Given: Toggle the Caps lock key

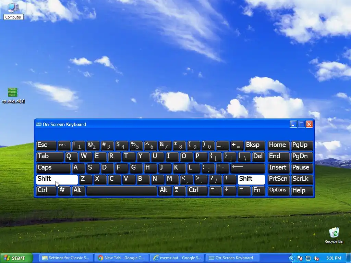Looking at the screenshot, I should (53, 168).
